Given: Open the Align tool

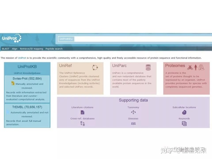Looking at the screenshot, I should tap(15, 49).
